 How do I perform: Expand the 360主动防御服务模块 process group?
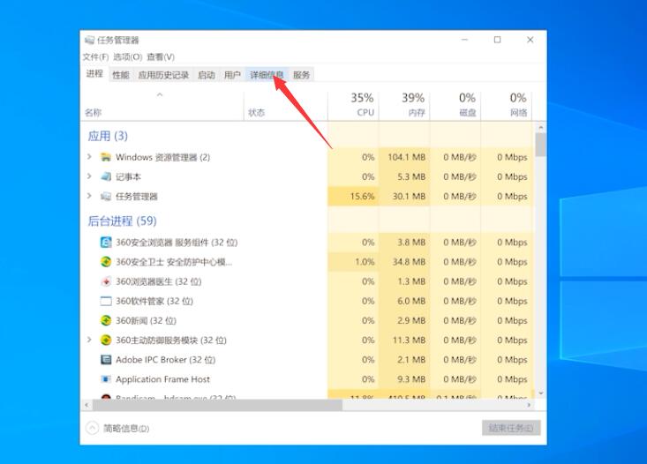coord(89,340)
